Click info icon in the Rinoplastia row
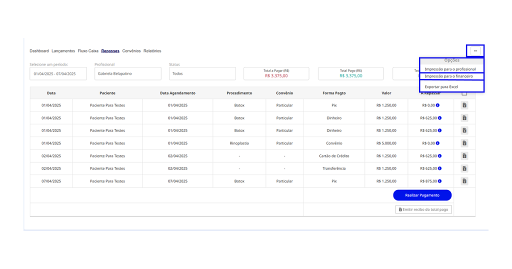Viewport: 512px width, 269px height. [437, 143]
